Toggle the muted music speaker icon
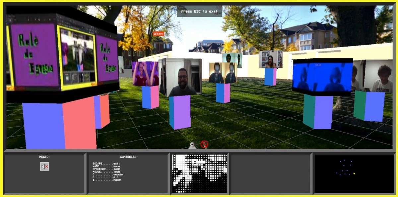Image resolution: width=398 pixels, height=197 pixels. point(44,167)
